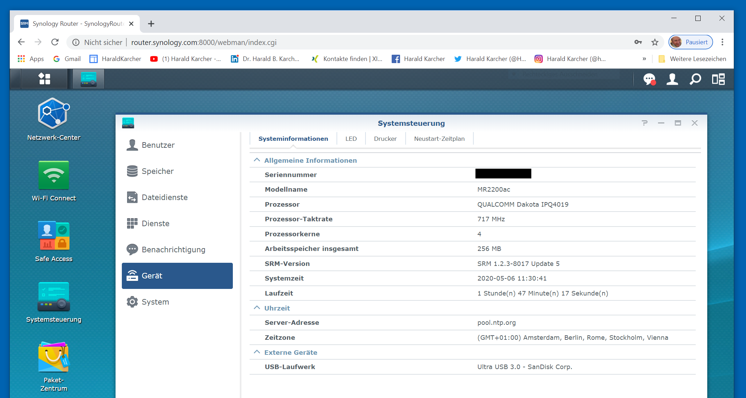Open the Benachrichtigung sidebar section

tap(173, 250)
